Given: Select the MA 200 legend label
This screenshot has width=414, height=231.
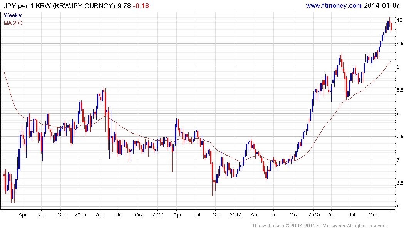Looking at the screenshot, I should pos(13,23).
